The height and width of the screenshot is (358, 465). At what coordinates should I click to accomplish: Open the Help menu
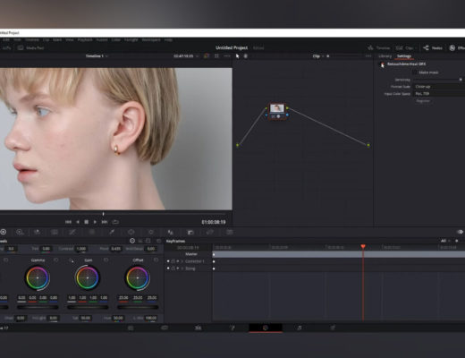pyautogui.click(x=168, y=39)
